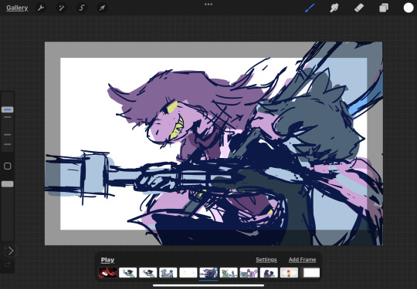Open the white color picker circle
This screenshot has height=289, width=417.
tap(409, 8)
